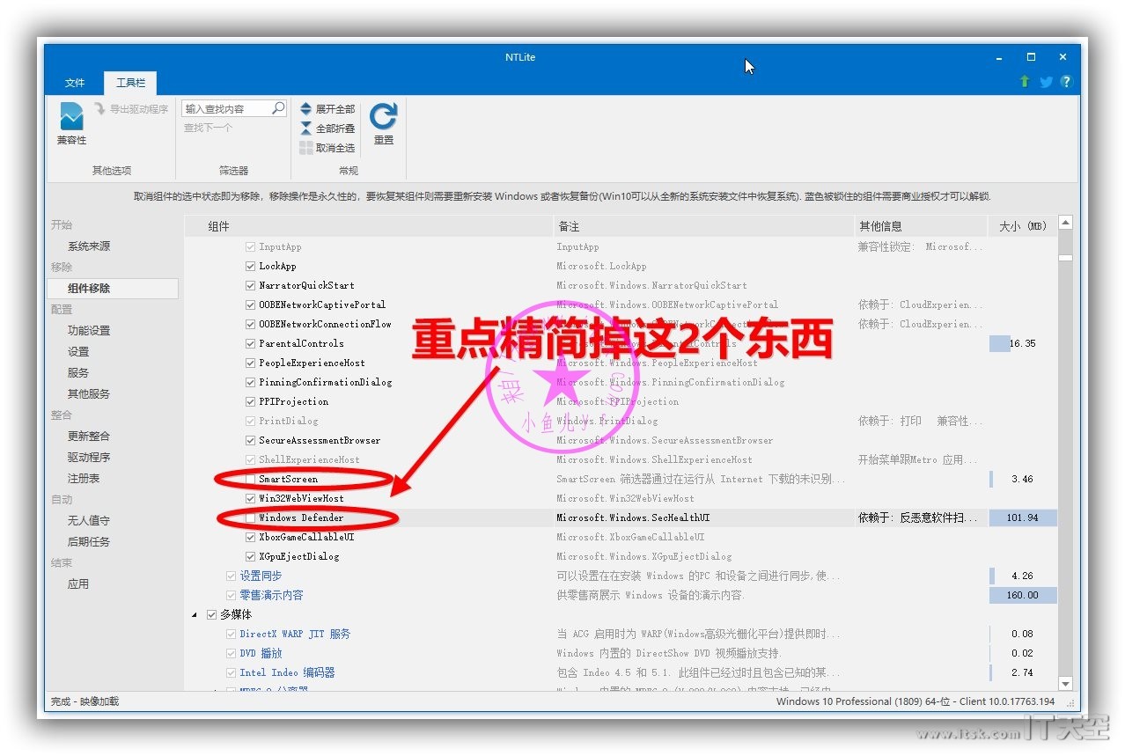The image size is (1125, 756).
Task: Maximize the NTLite window
Action: [1031, 57]
